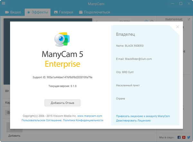Open the Twitter social icon
Image resolution: width=193 pixels, height=142 pixels.
pyautogui.click(x=189, y=137)
